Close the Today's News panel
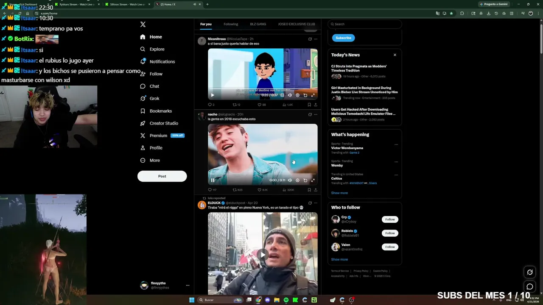This screenshot has height=305, width=543. point(395,55)
